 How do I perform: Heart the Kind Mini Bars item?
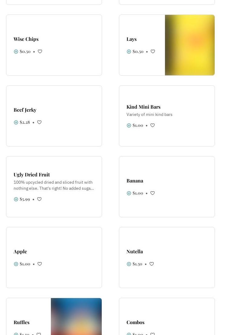(x=153, y=125)
